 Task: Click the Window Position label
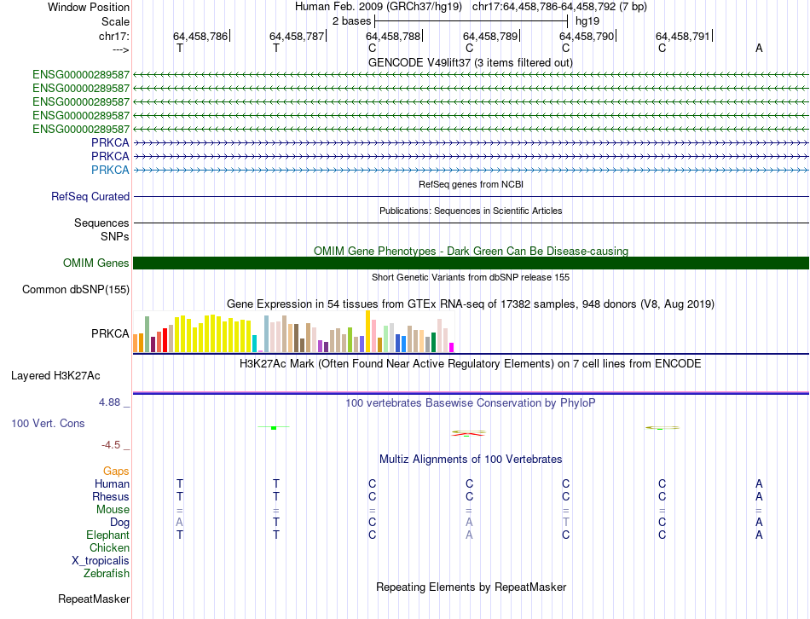(x=89, y=7)
